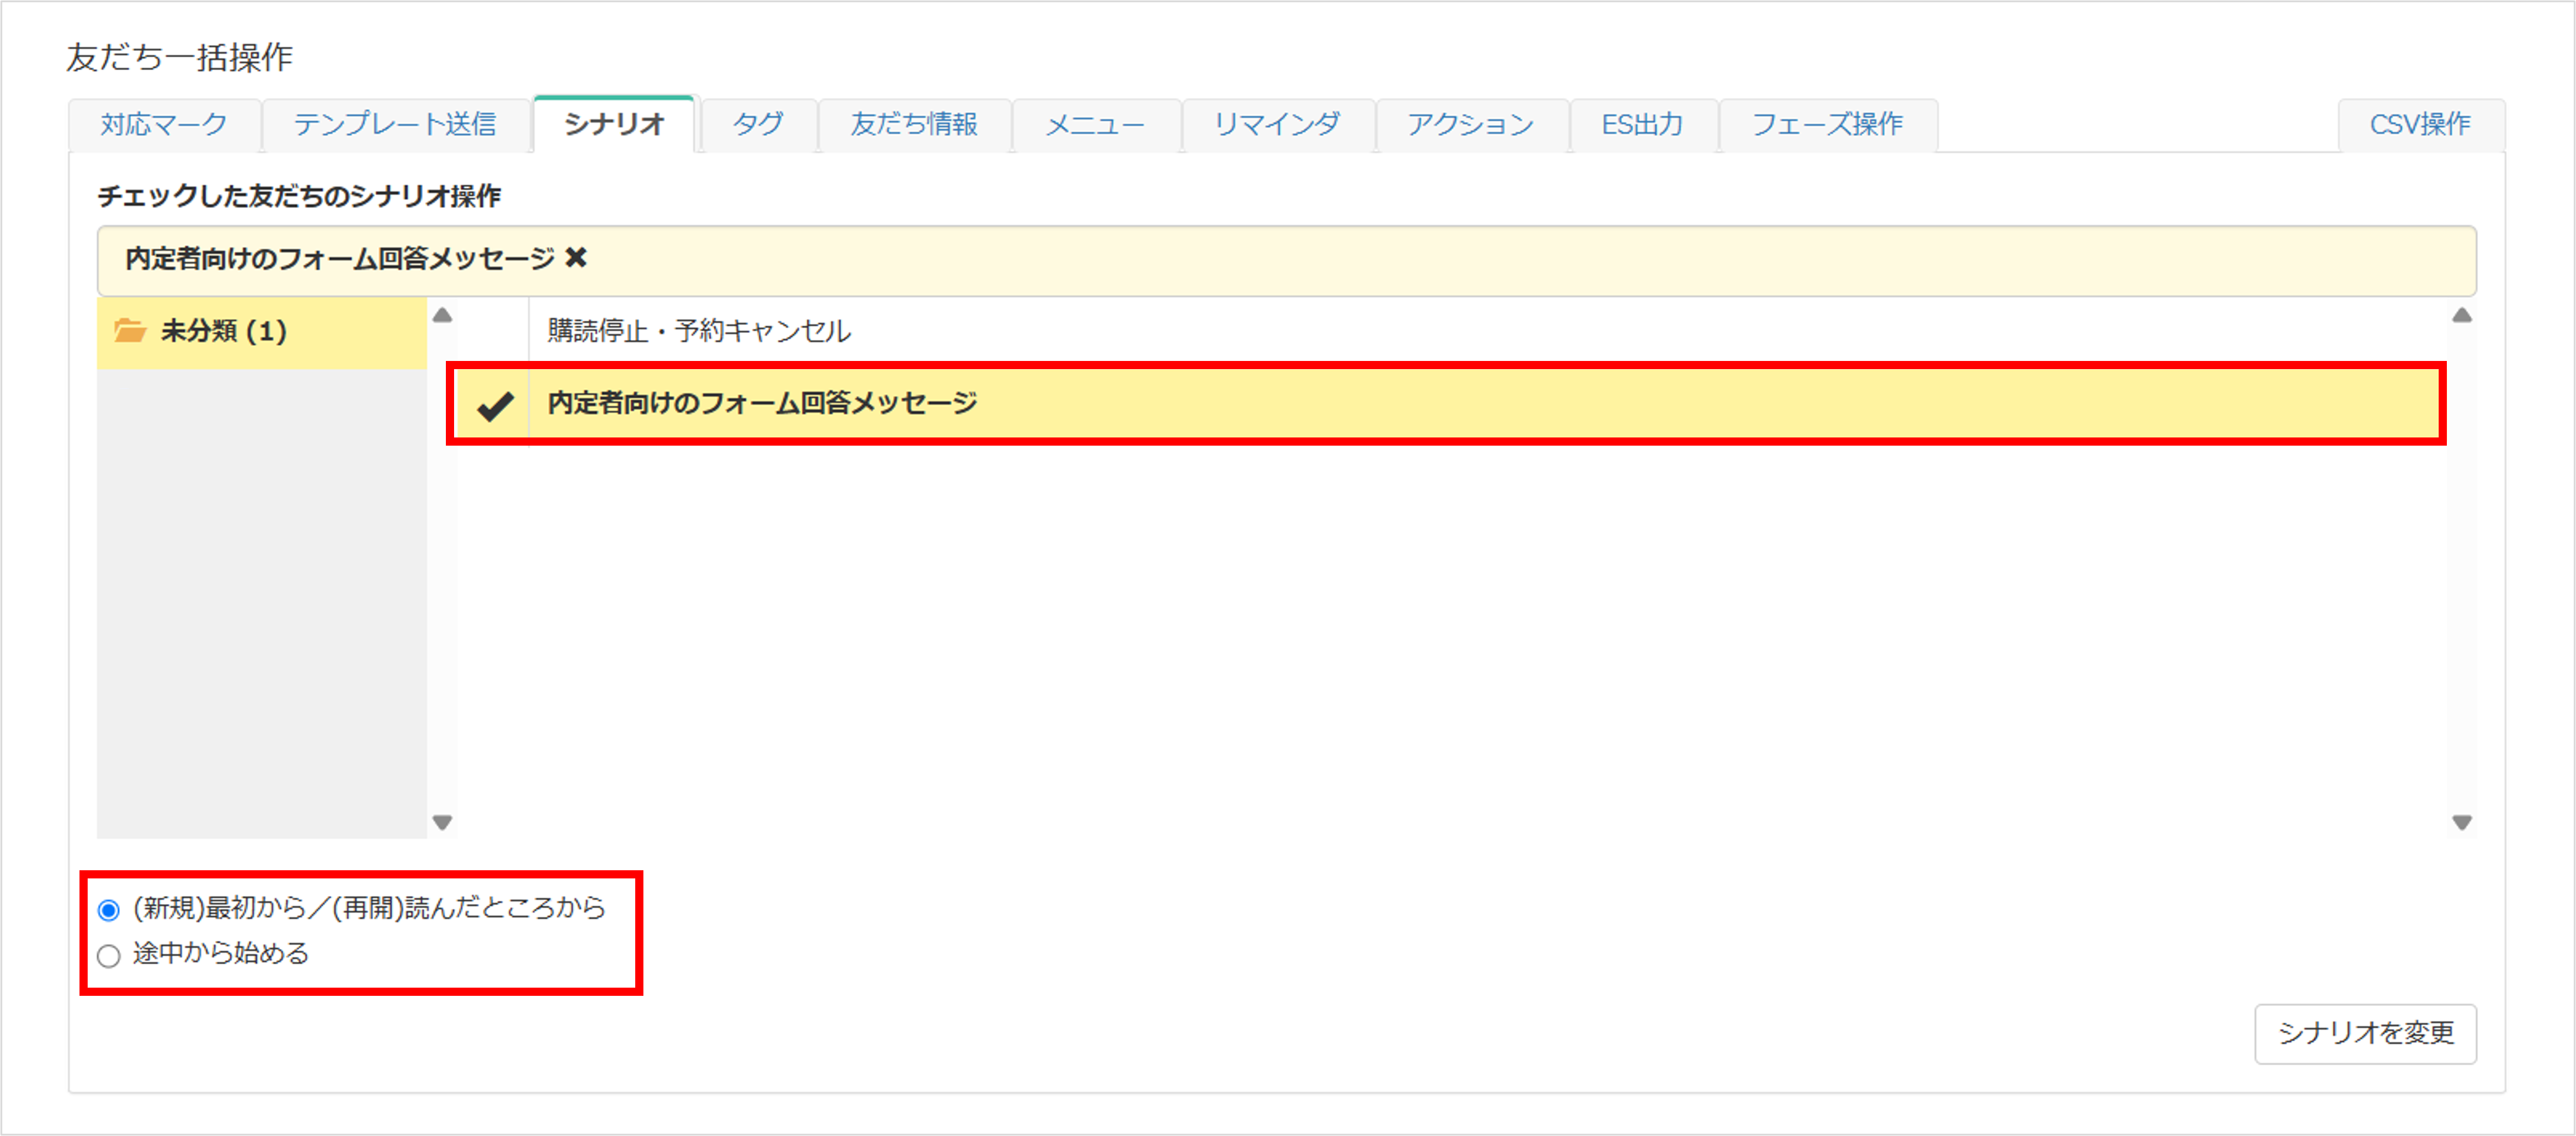Click scenario list scroll down arrow
This screenshot has width=2576, height=1136.
2462,822
